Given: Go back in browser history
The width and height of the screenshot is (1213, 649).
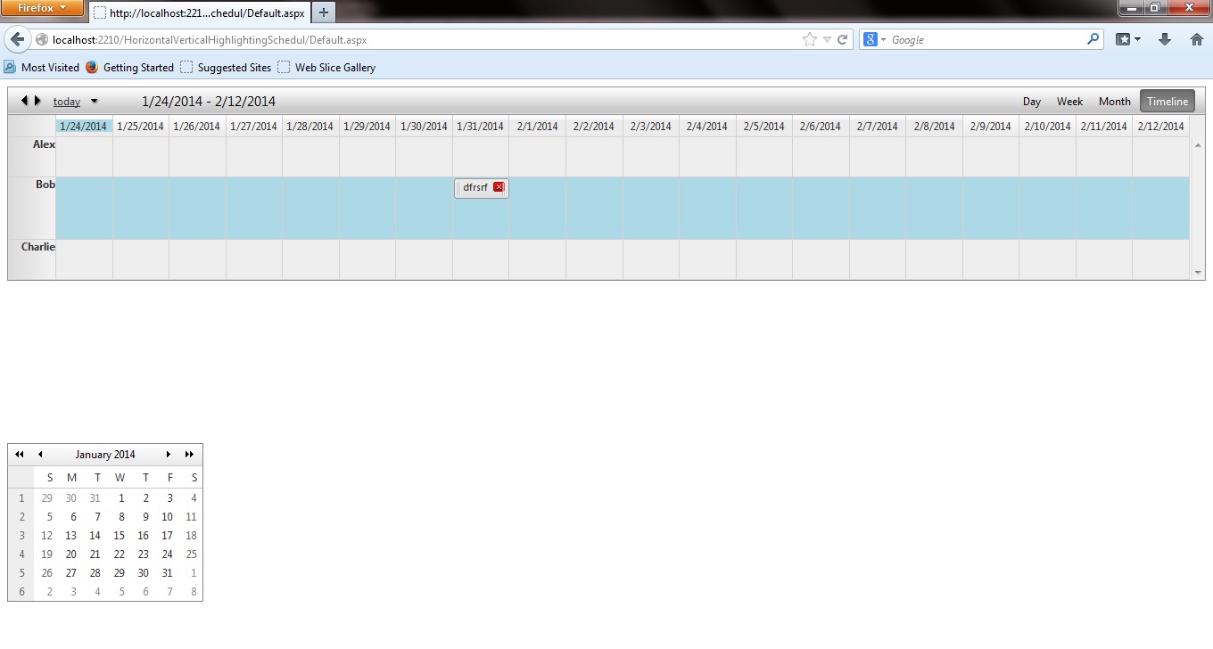Looking at the screenshot, I should coord(17,39).
